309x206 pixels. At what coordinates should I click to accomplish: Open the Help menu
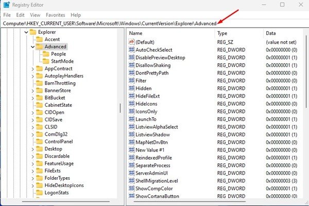pos(76,15)
